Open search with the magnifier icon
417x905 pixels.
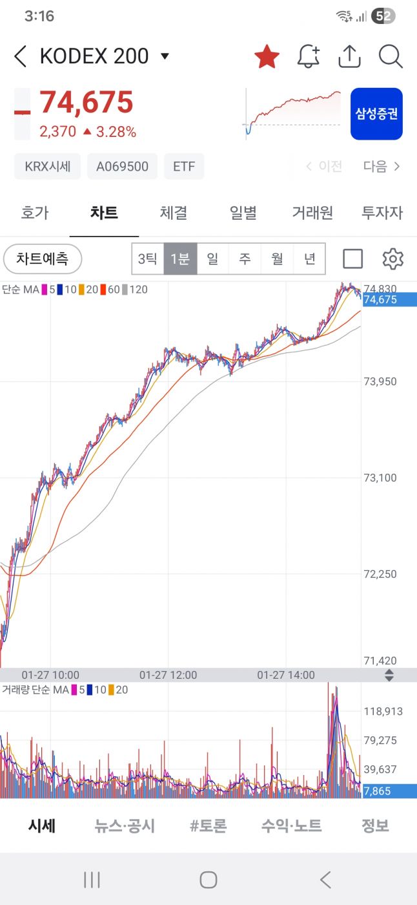point(391,57)
